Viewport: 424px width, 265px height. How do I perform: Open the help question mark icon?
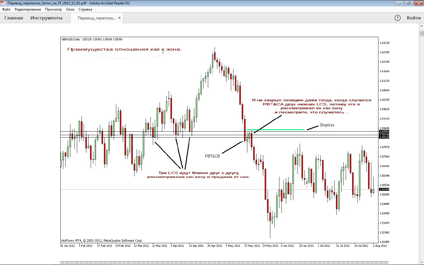[x=397, y=18]
